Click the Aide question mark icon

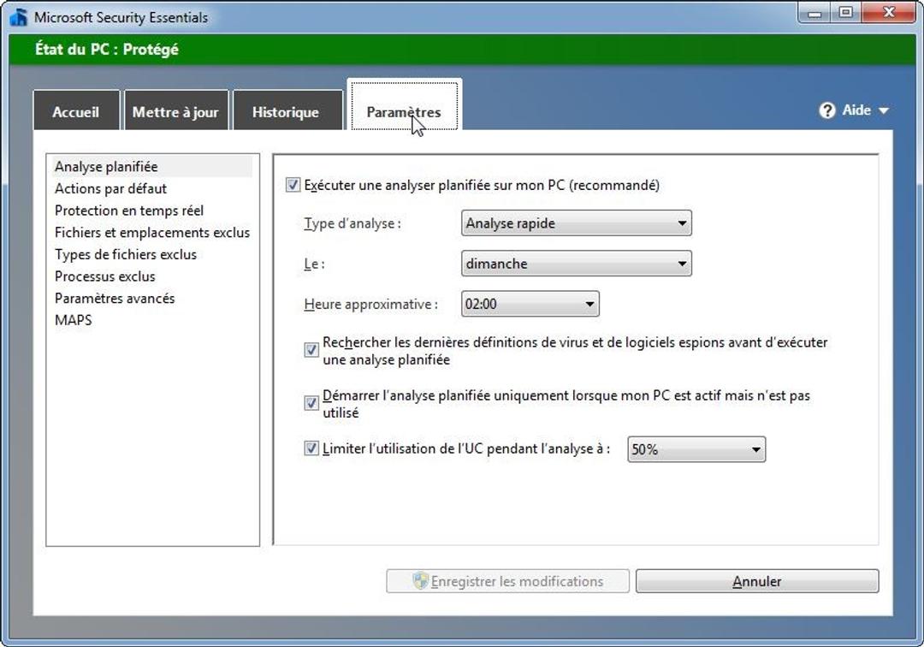tap(826, 110)
